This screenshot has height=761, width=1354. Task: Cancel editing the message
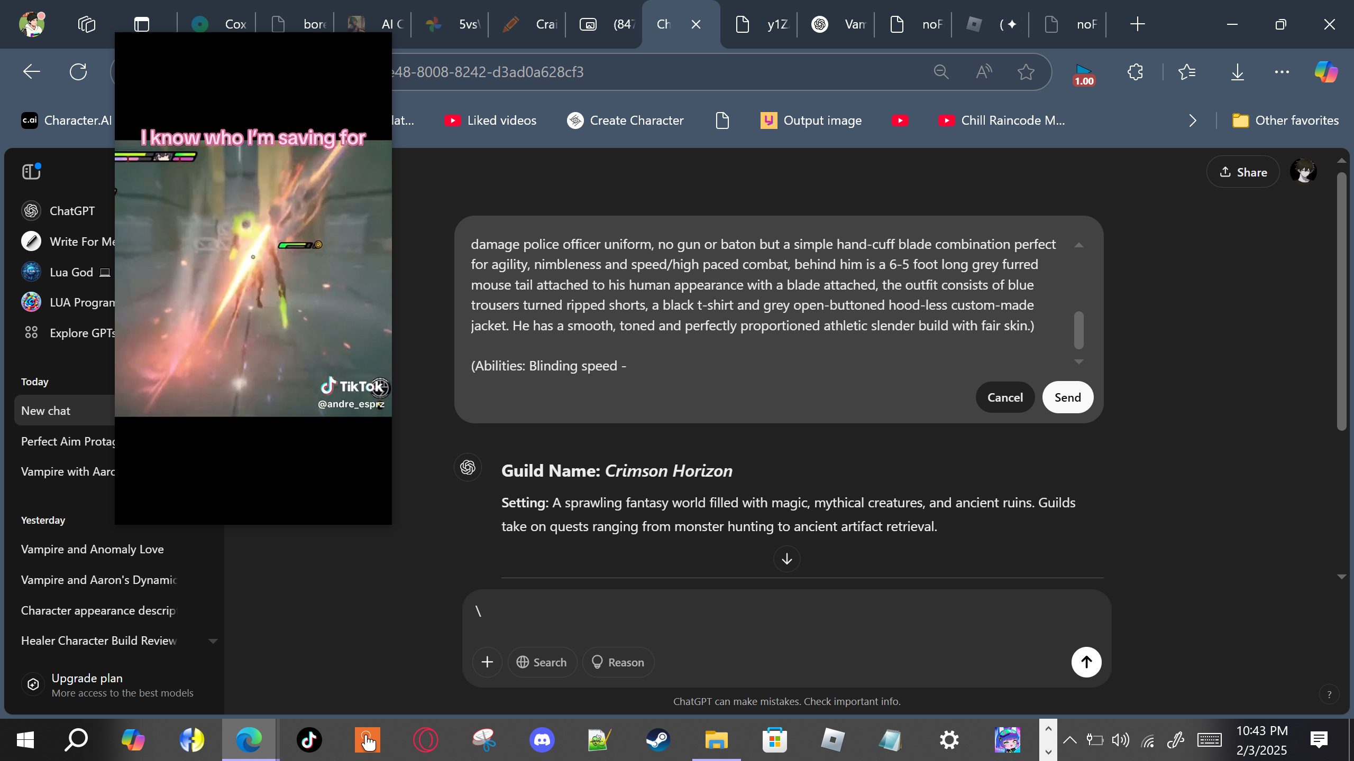point(1005,397)
